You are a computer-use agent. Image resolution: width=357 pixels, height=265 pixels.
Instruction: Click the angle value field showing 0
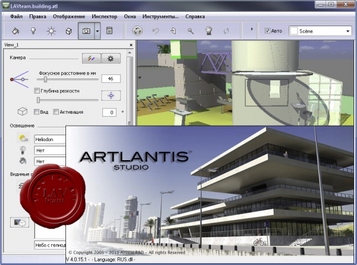point(109,113)
